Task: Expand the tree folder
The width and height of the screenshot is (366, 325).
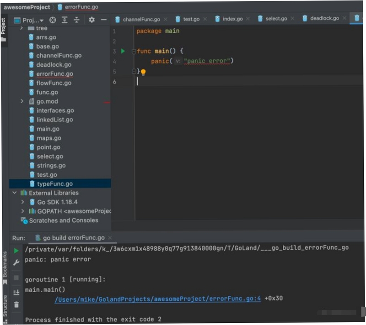Action: click(x=22, y=28)
